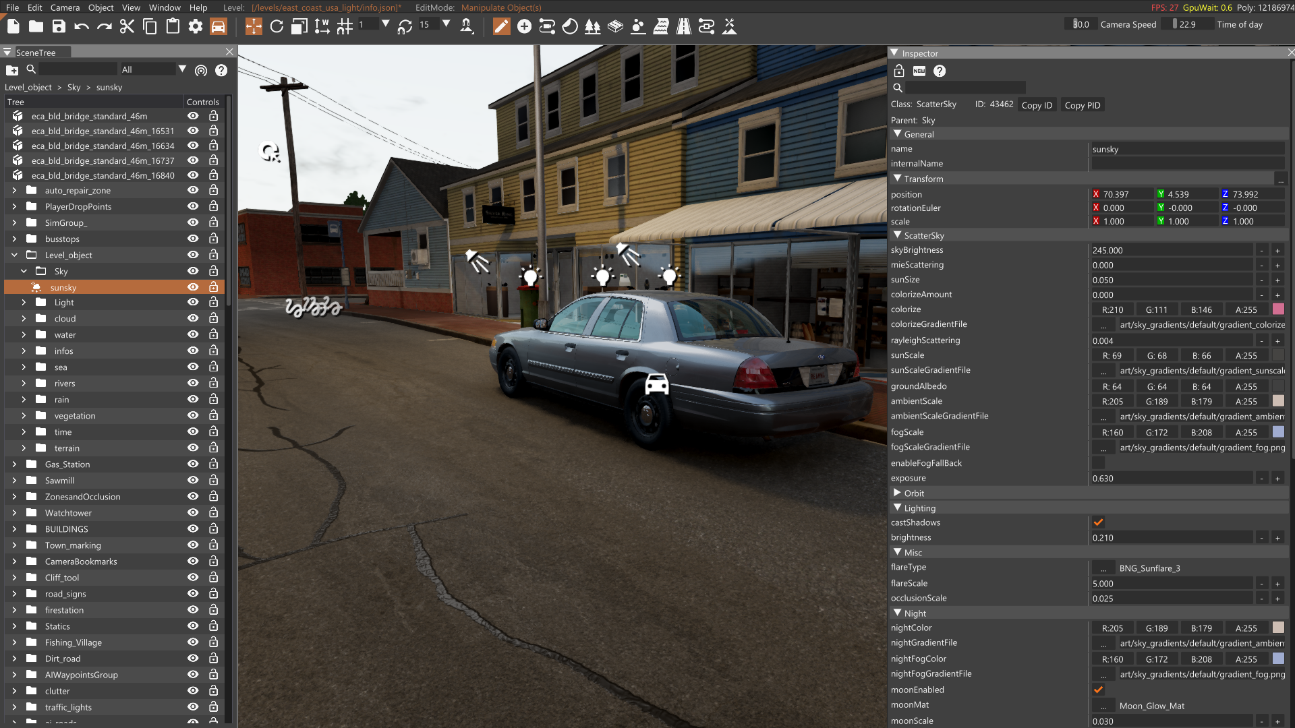Click the create object plus-circle icon

524,26
